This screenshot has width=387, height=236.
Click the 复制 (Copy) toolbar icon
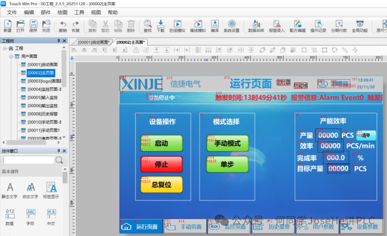coord(92,26)
